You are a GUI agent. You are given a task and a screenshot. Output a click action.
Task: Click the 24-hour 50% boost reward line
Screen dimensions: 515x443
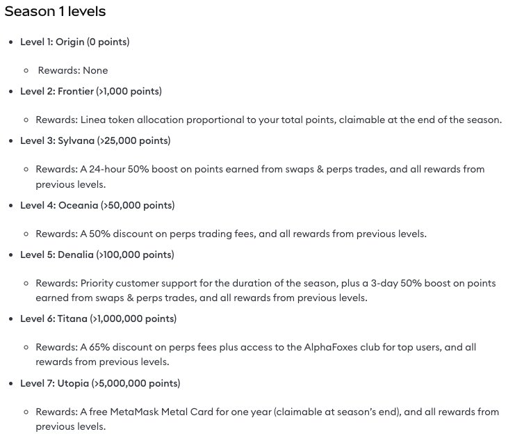[260, 169]
